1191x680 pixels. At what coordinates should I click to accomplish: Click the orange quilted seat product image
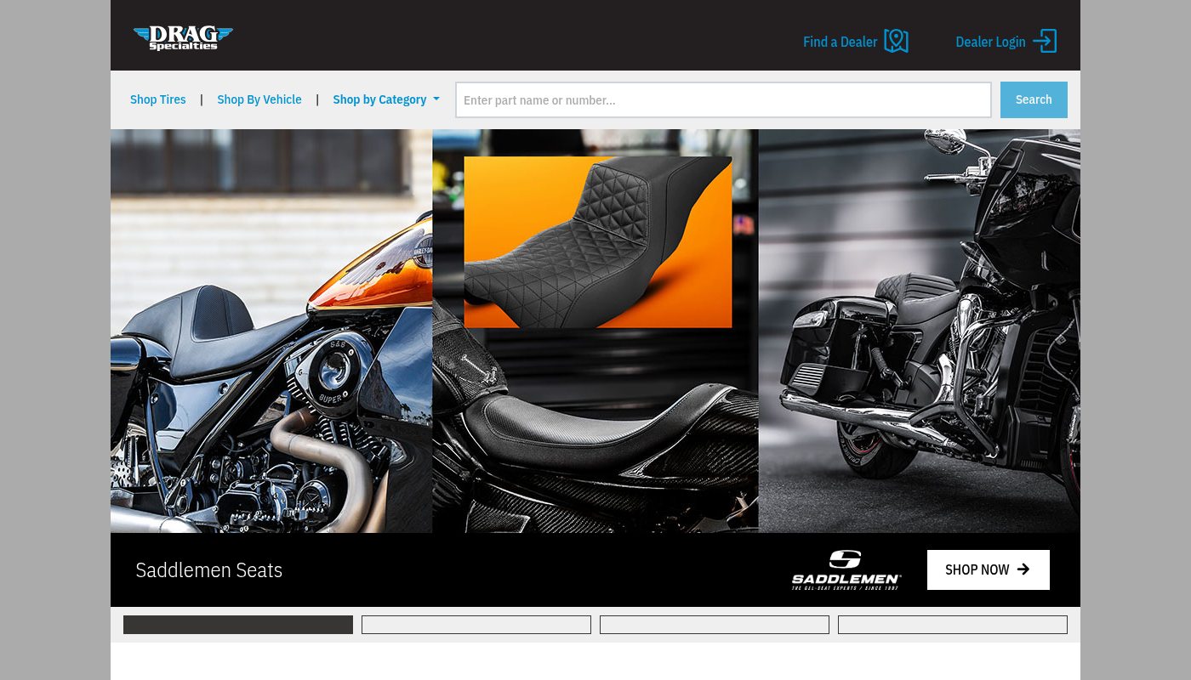[597, 242]
